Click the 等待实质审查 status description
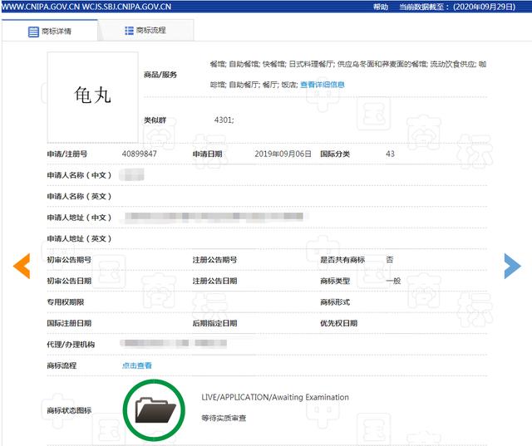532x446 pixels. [224, 418]
